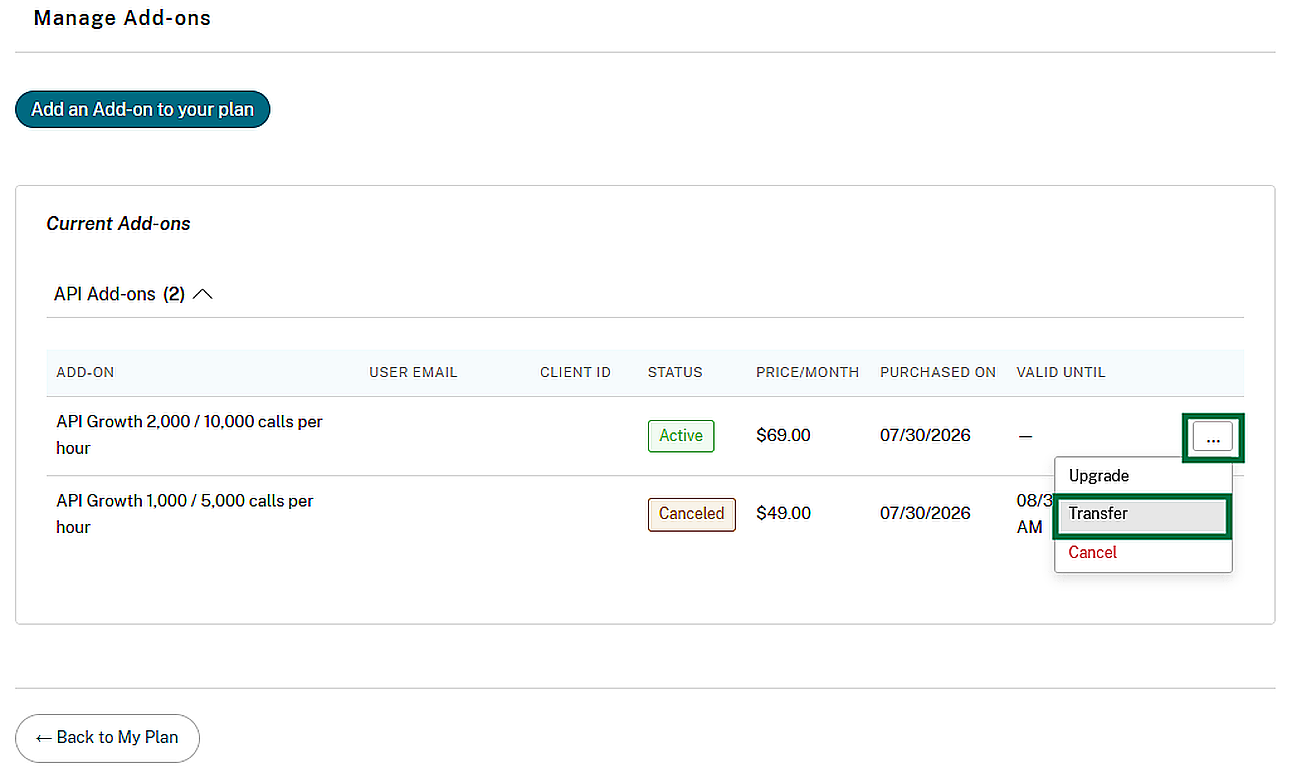Click purchased date of the $49.00 add-on
Image resolution: width=1292 pixels, height=768 pixels.
pyautogui.click(x=925, y=513)
